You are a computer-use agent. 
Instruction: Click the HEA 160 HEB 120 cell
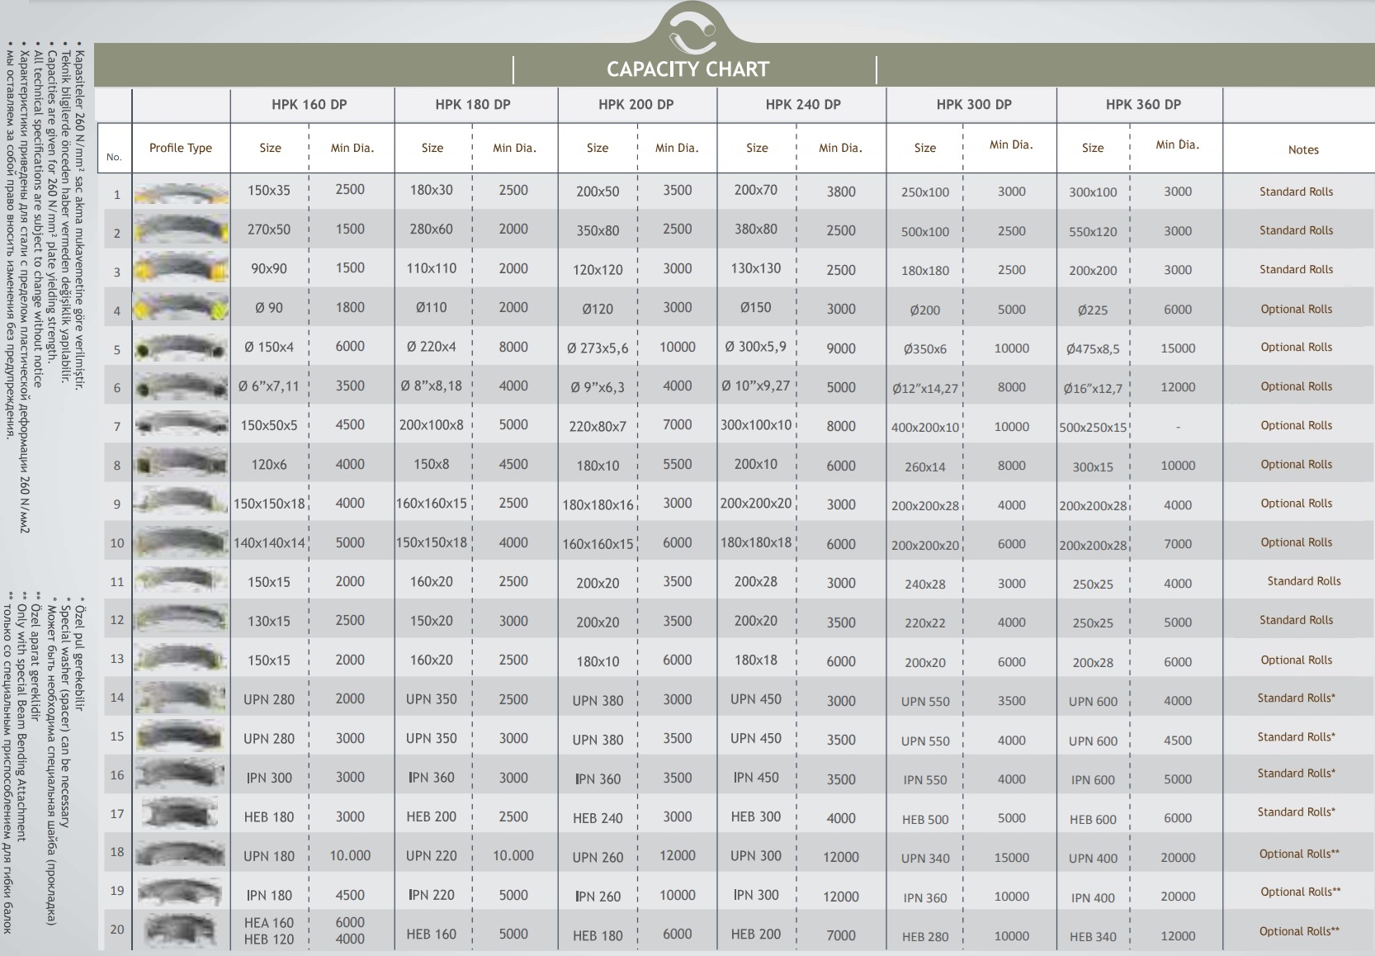[x=269, y=930]
